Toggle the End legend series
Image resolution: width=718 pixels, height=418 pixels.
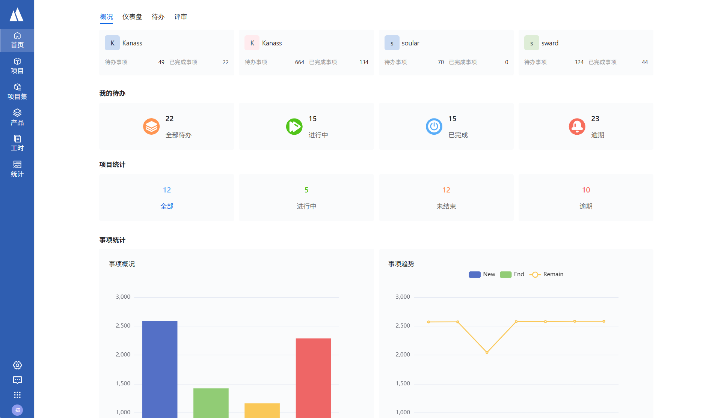pyautogui.click(x=512, y=274)
